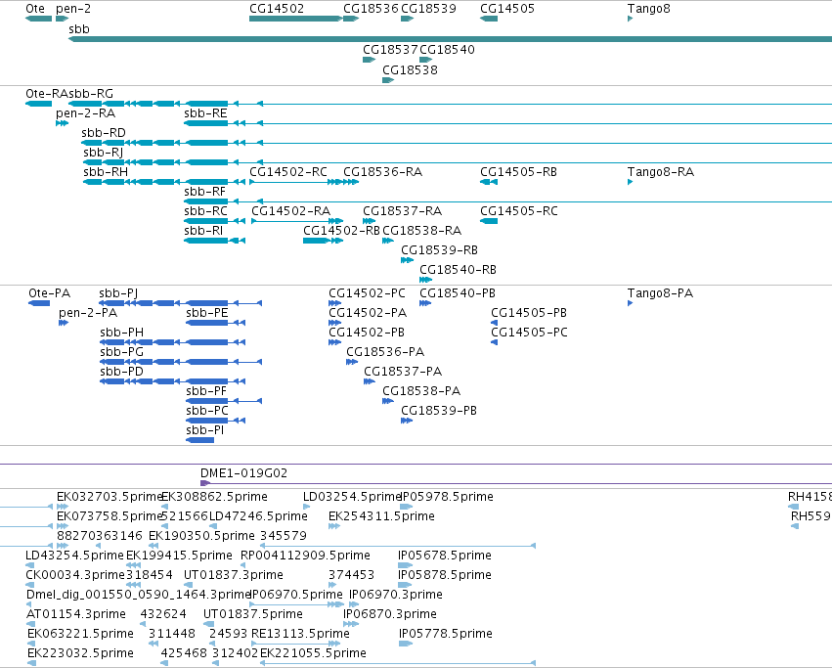Click the EK032703.5prime EST label
The height and width of the screenshot is (668, 832).
[109, 497]
